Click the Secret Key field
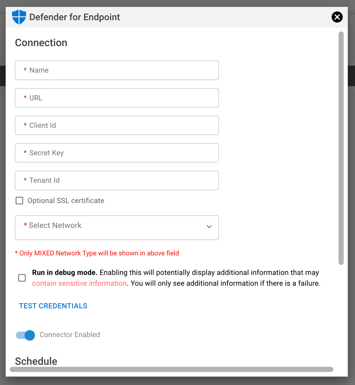 tap(116, 153)
